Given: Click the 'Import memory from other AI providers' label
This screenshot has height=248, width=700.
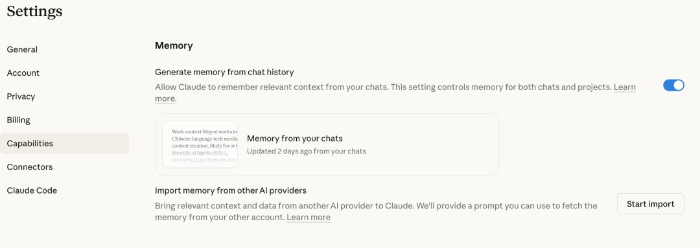Looking at the screenshot, I should coord(230,191).
